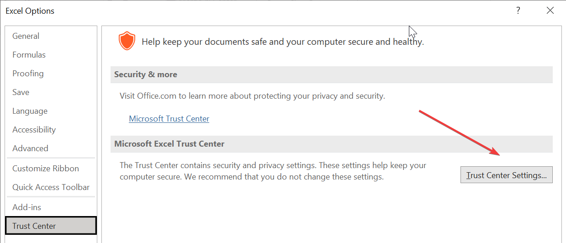Viewport: 566px width, 243px height.
Task: Open the help question mark button
Action: [x=518, y=11]
